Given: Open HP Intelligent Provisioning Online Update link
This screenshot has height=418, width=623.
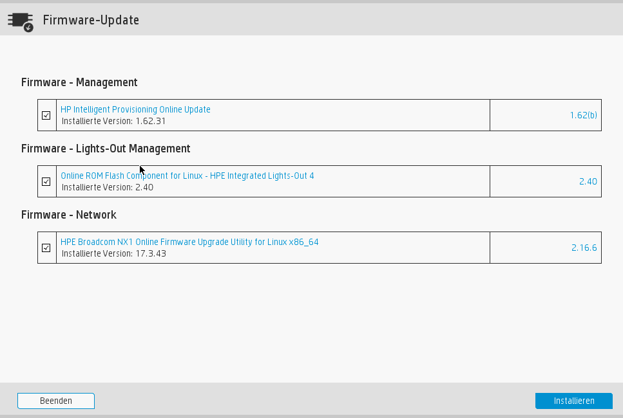Looking at the screenshot, I should [x=135, y=109].
